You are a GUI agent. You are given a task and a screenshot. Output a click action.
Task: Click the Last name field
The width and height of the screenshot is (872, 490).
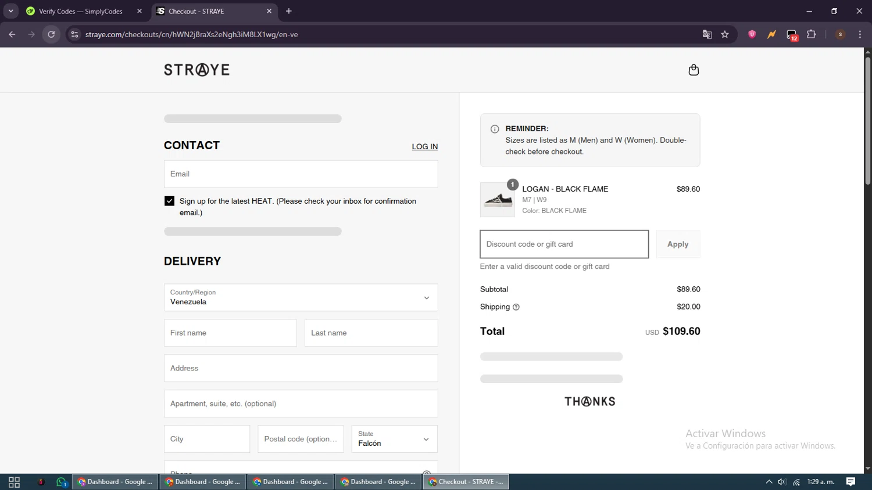click(x=371, y=333)
